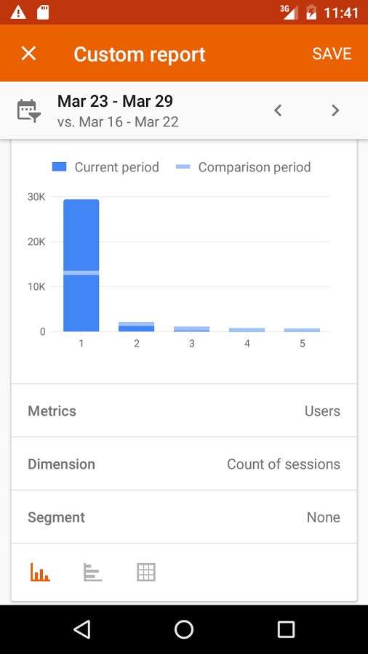The width and height of the screenshot is (368, 654).
Task: Switch to table grid view
Action: 146,573
